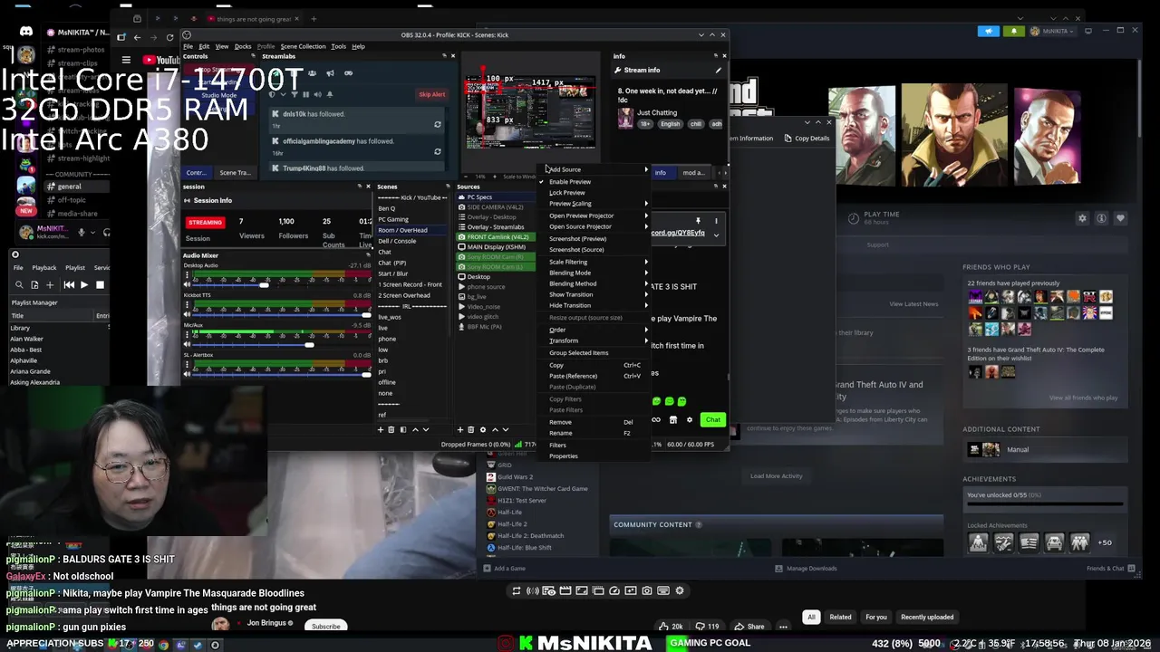Expand the Add Source submenu
Image resolution: width=1160 pixels, height=652 pixels.
594,169
